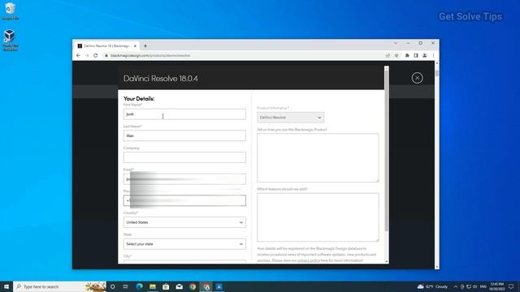Viewport: 520px width, 292px height.
Task: Open the Windows Start menu
Action: (x=6, y=286)
